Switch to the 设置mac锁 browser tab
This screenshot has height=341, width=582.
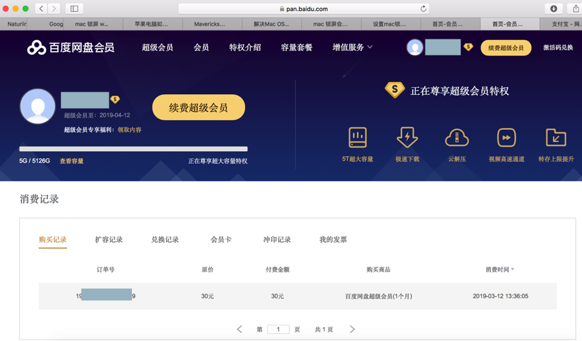tap(391, 24)
